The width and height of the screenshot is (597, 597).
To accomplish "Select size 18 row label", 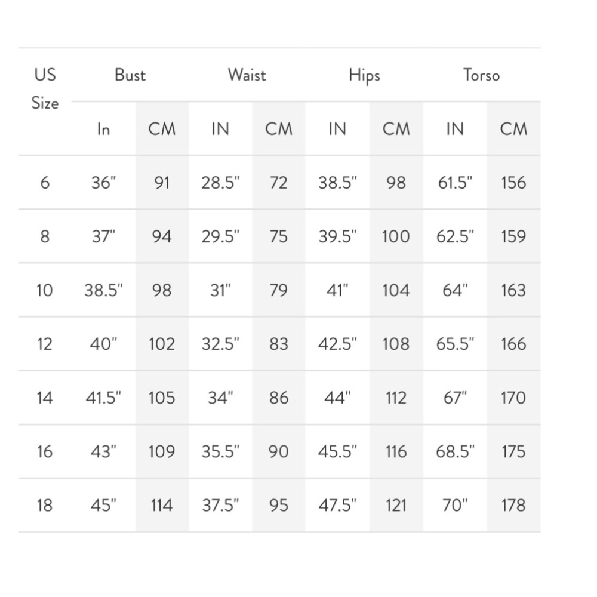I will point(45,505).
